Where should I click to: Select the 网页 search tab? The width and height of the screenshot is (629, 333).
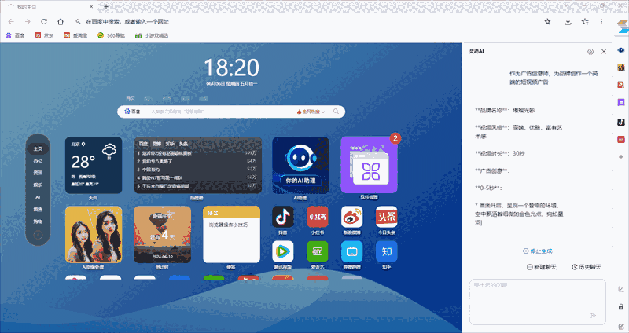[131, 98]
